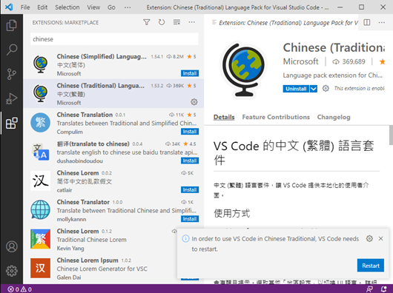The image size is (393, 293).
Task: Select the Extensions view icon
Action: click(12, 123)
